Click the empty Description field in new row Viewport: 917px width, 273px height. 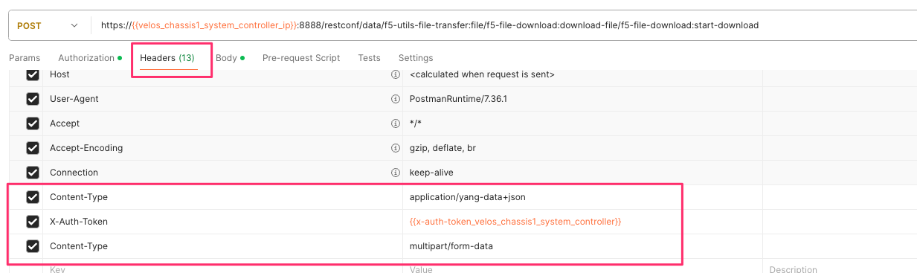point(840,266)
